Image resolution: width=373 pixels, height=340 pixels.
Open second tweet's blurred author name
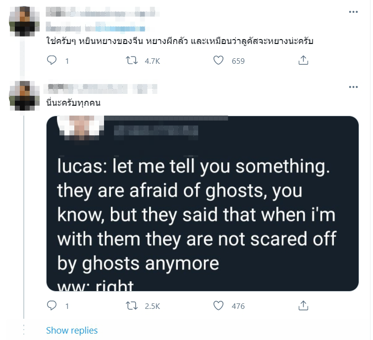coord(101,88)
